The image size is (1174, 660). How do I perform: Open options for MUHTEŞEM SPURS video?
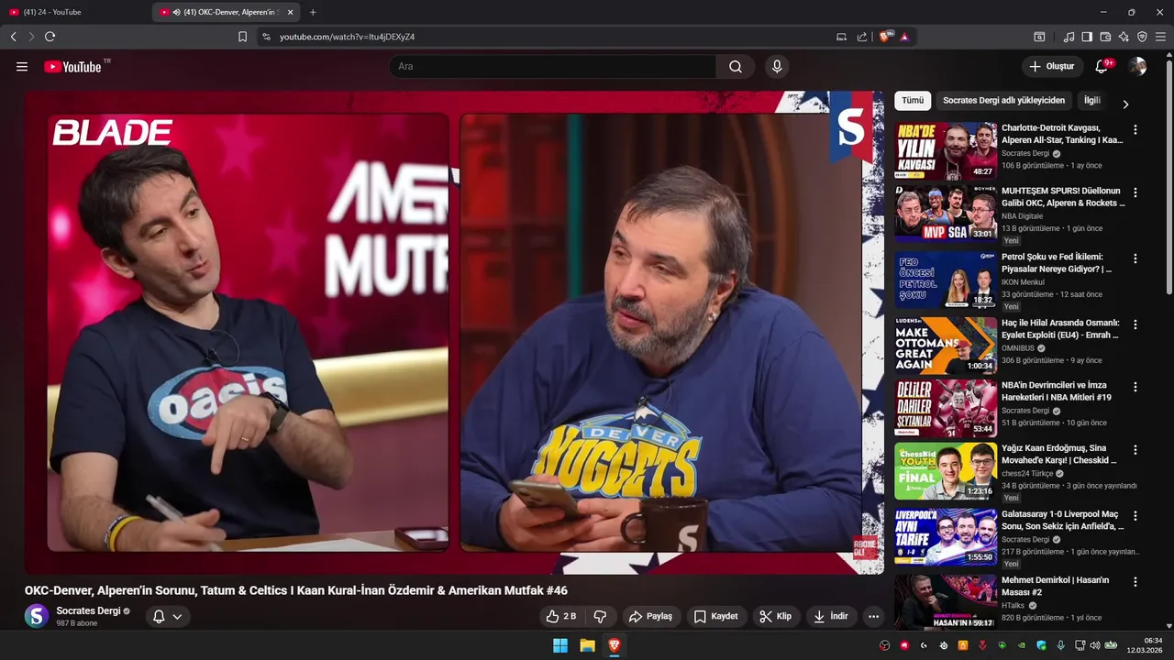[x=1135, y=192]
